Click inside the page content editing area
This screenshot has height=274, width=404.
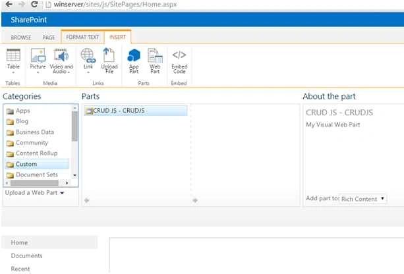point(256,256)
